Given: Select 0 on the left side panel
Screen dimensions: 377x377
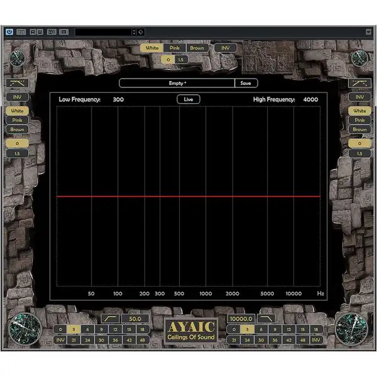Looking at the screenshot, I should tap(18, 143).
